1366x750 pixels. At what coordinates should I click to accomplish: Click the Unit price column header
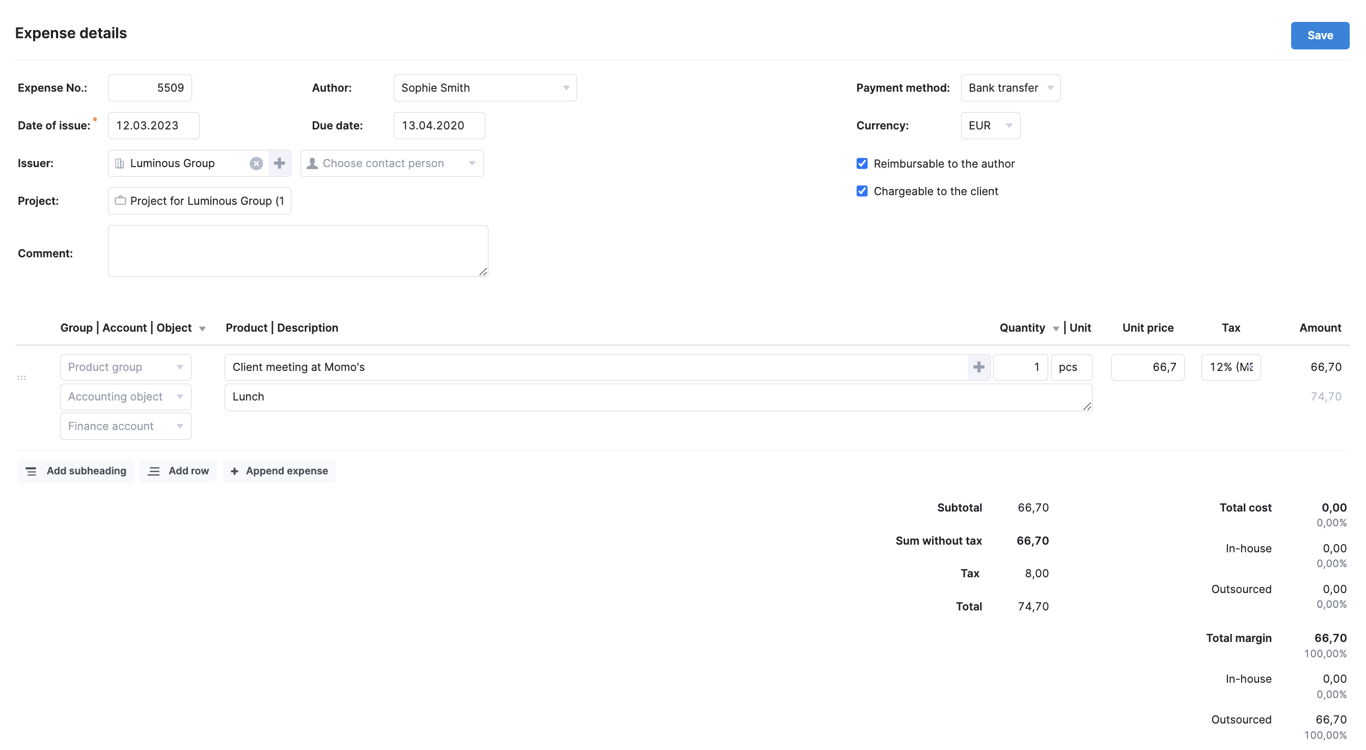[x=1148, y=328]
